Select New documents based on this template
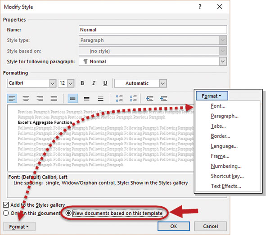The height and width of the screenshot is (235, 270). click(68, 213)
